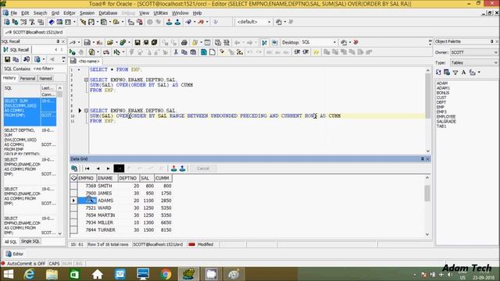Click the execute-to-cursor icon left of Desktop label
The width and height of the screenshot is (500, 281).
pyautogui.click(x=264, y=42)
